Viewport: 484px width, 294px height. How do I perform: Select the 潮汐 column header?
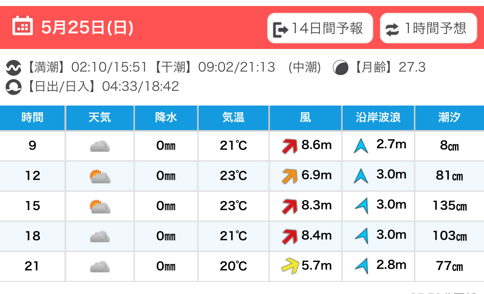[x=449, y=118]
